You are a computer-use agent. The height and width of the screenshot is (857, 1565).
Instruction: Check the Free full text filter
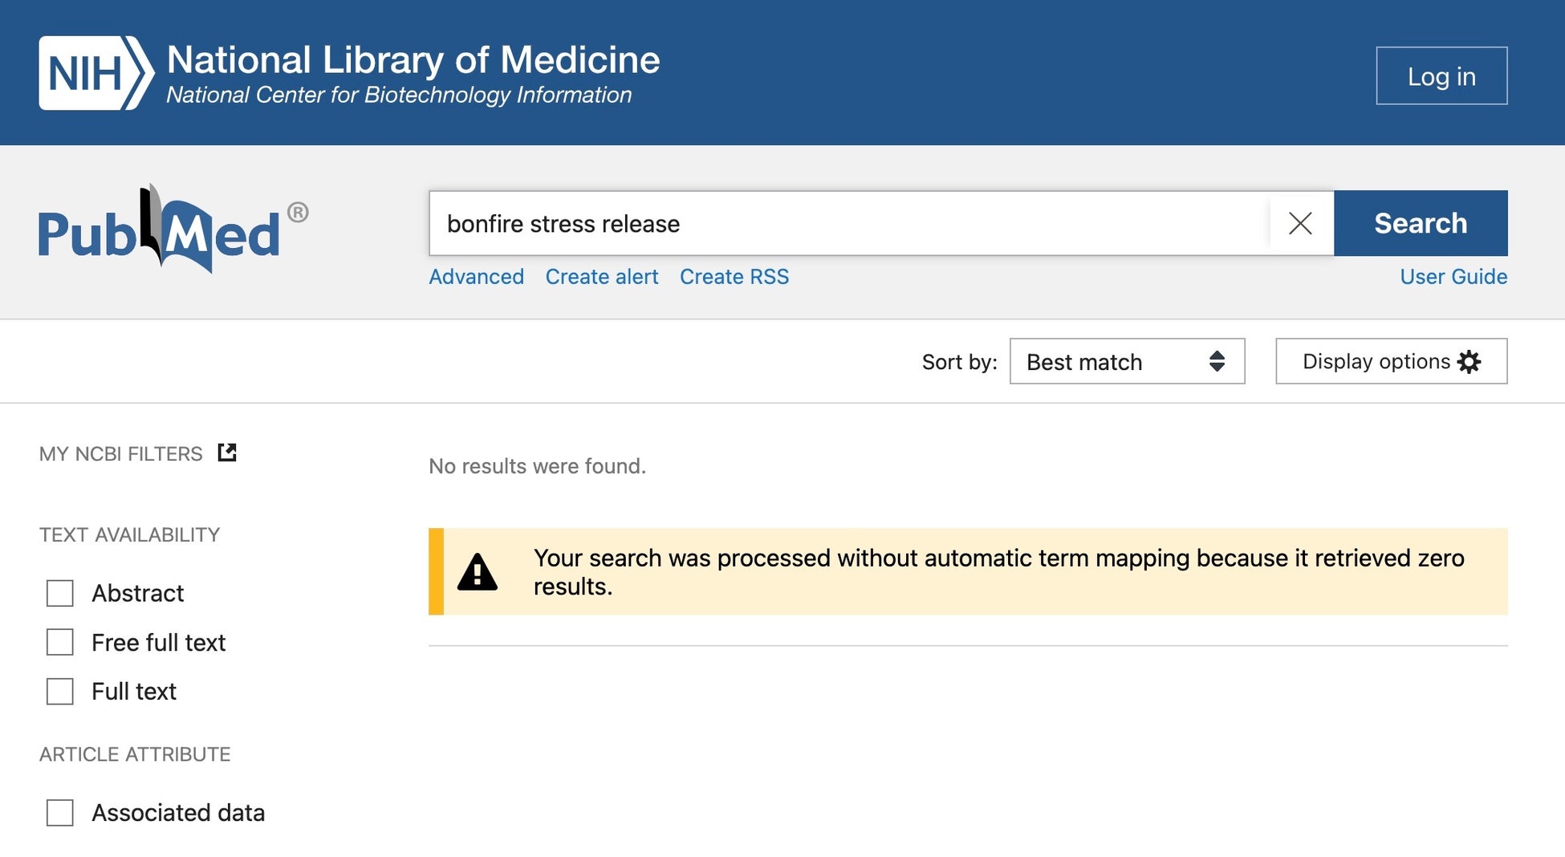pyautogui.click(x=60, y=642)
